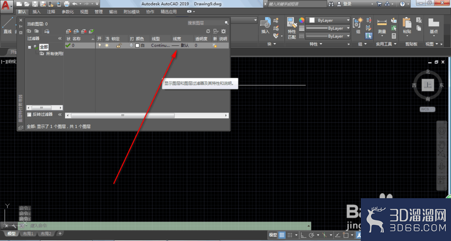Viewport: 451px width, 241px height.
Task: Click the New Property Filter icon
Action: tap(29, 32)
